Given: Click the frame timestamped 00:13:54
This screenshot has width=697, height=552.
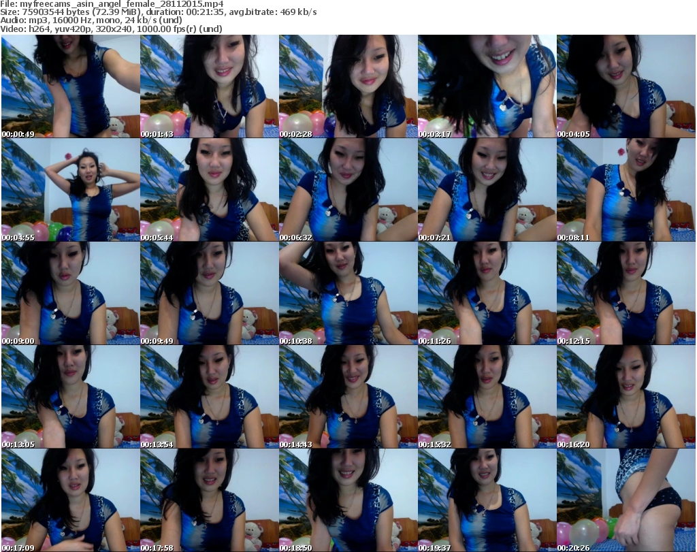Looking at the screenshot, I should pos(210,397).
